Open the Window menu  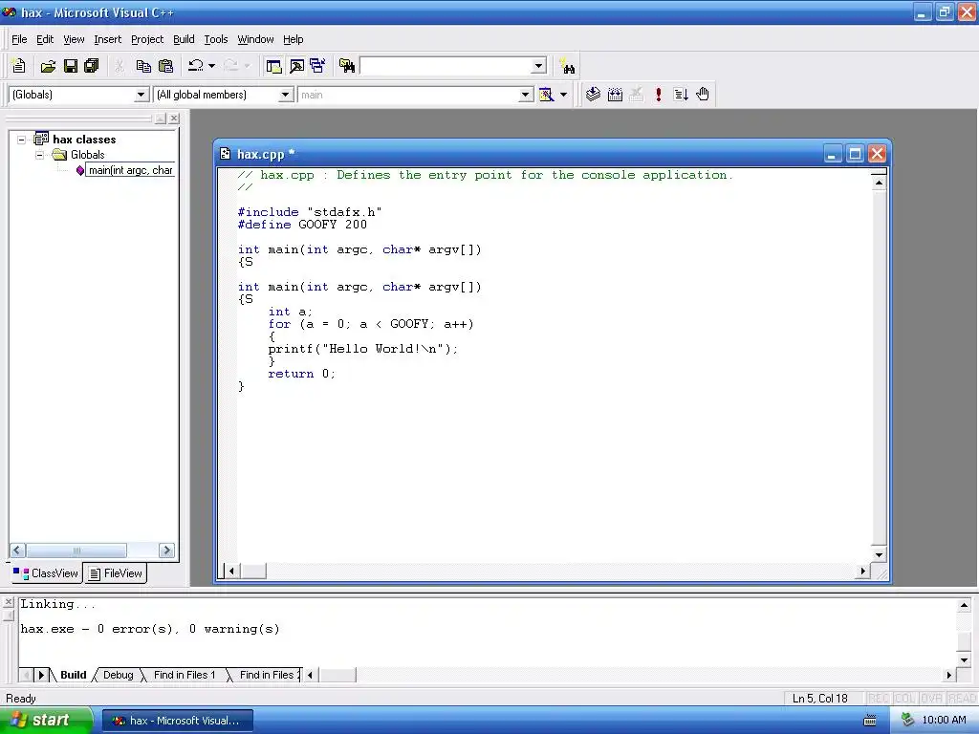(x=255, y=39)
